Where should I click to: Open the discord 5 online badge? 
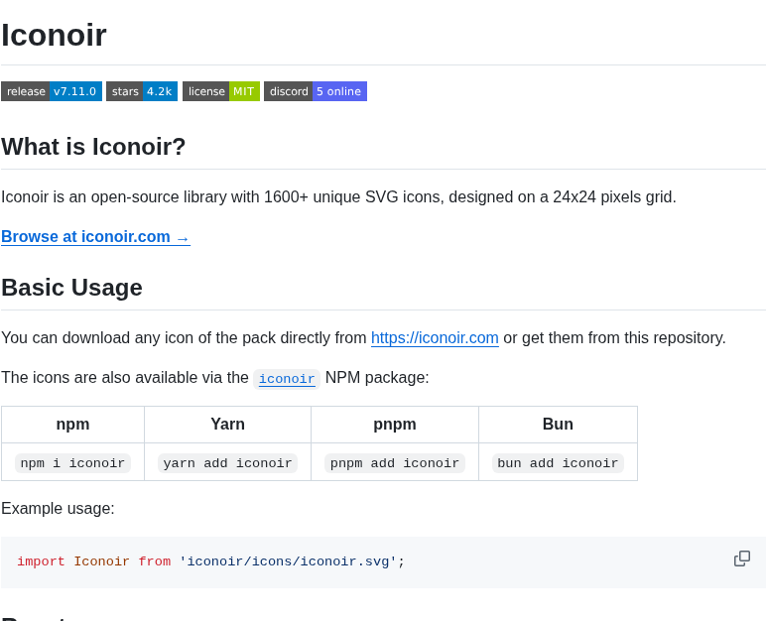[316, 91]
